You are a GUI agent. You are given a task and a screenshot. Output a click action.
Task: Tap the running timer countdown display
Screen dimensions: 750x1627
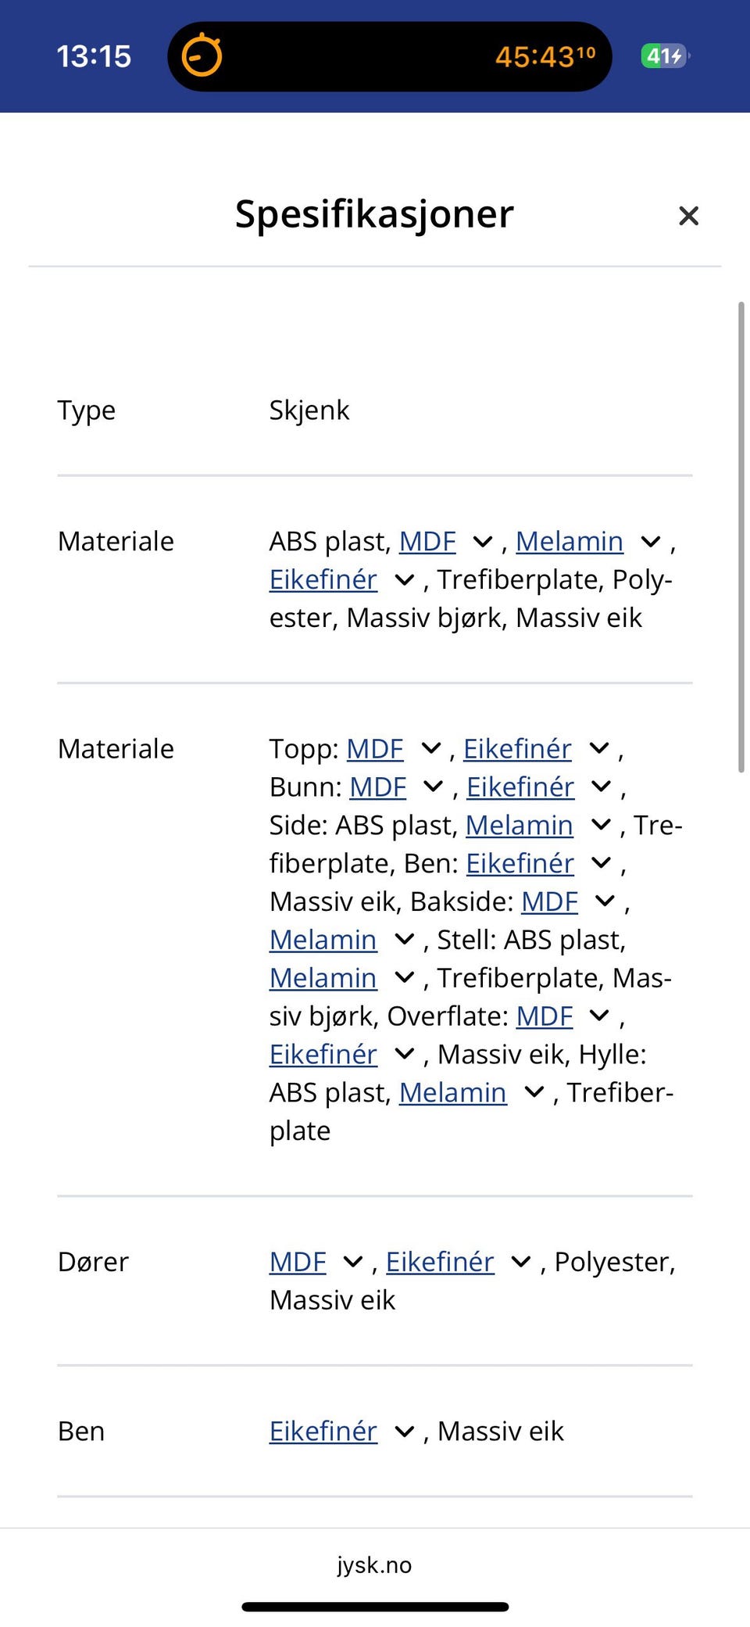[x=545, y=56]
